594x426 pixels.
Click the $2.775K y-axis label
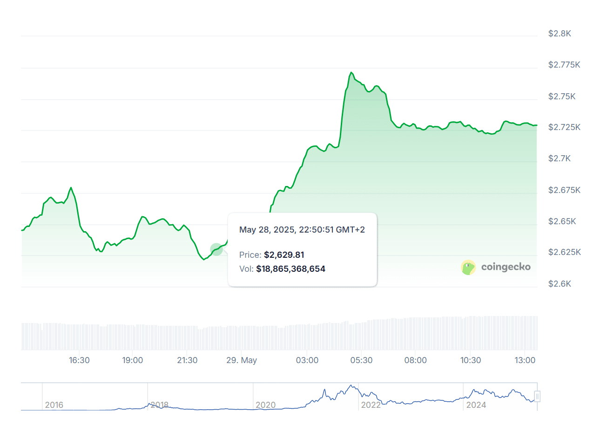pos(564,65)
